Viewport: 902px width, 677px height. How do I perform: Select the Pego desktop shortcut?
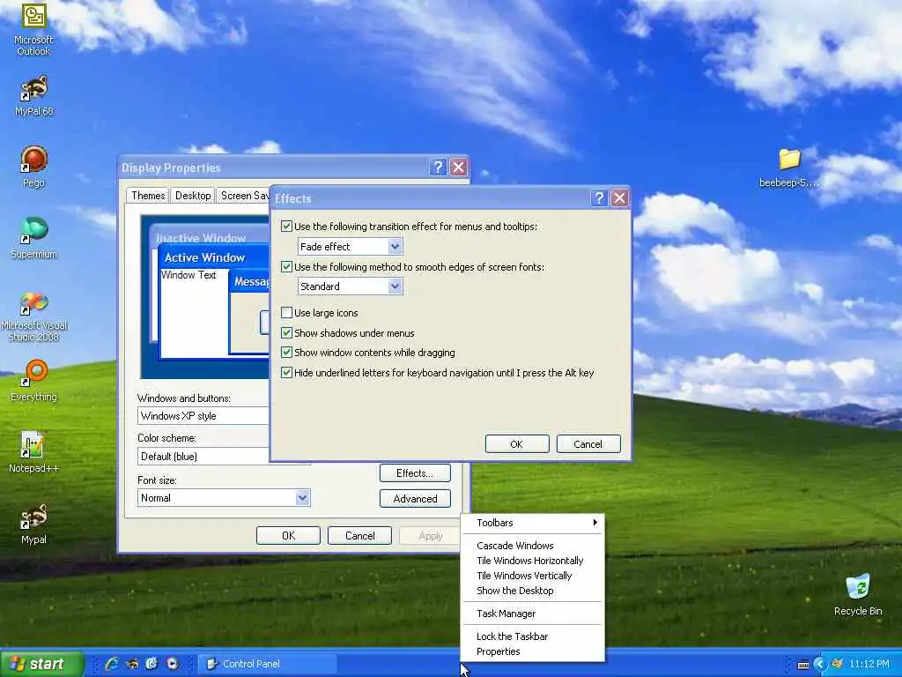33,167
